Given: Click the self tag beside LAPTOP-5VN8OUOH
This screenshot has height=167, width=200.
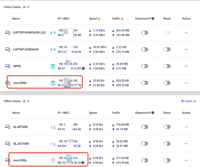Looking at the screenshot, I should pyautogui.click(x=43, y=33).
